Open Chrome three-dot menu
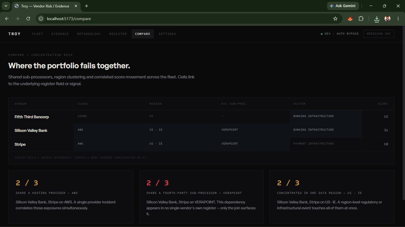Screen dimensions: 405x227 (398, 19)
